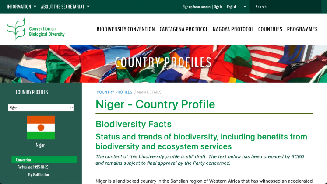Image resolution: width=327 pixels, height=184 pixels.
Task: Select the Nagoya Protocol menu item
Action: point(233,29)
